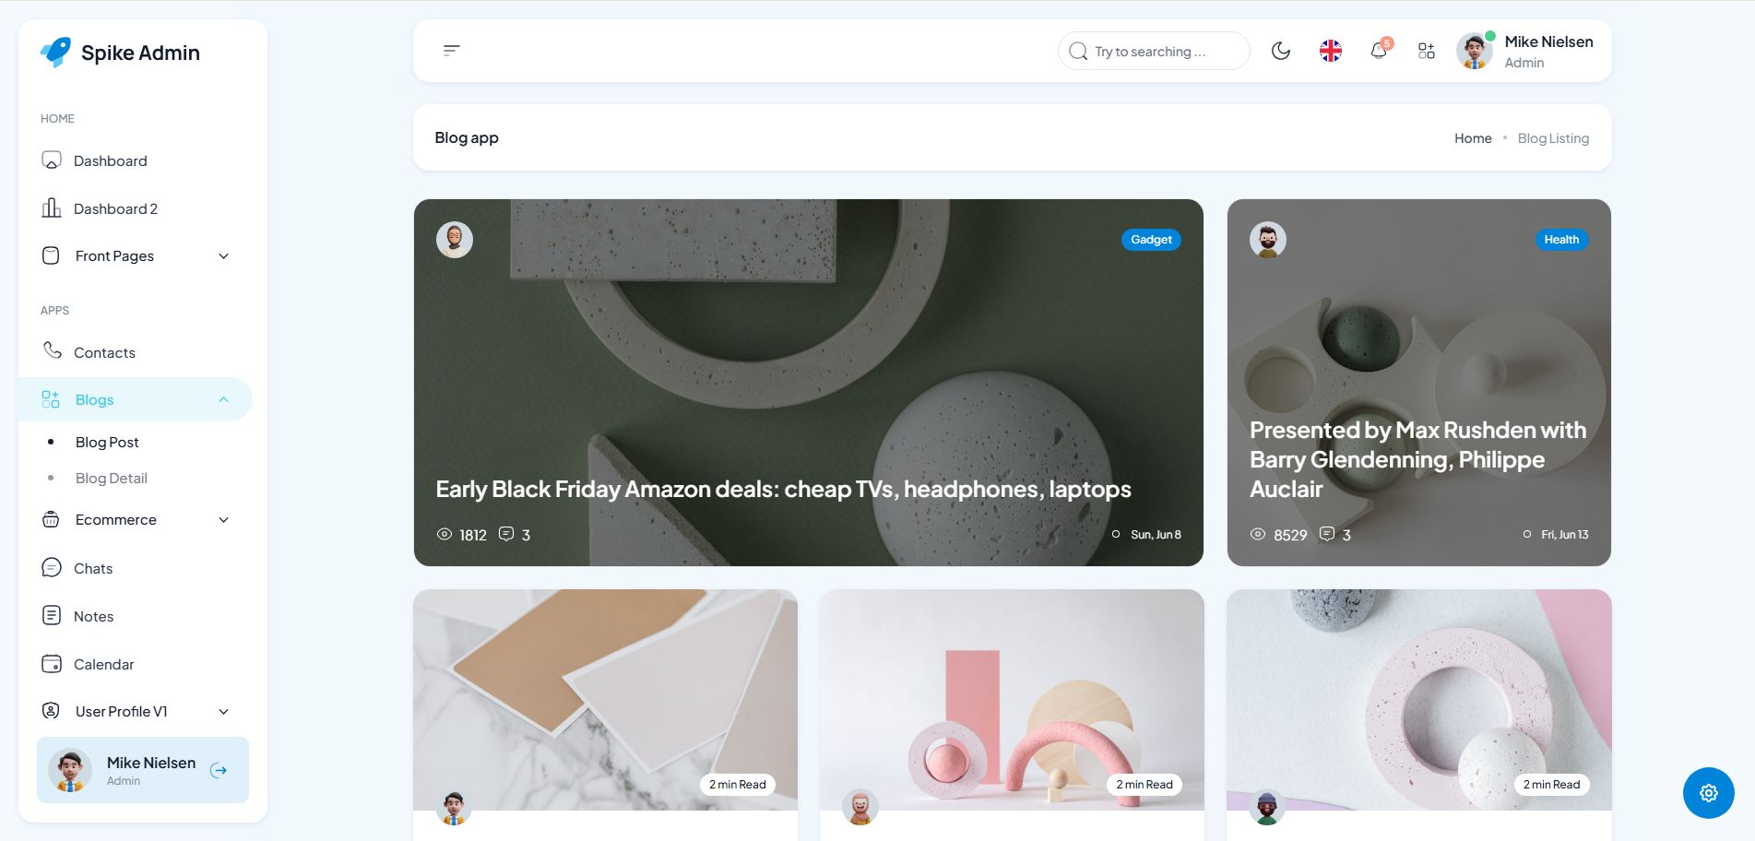The width and height of the screenshot is (1755, 841).
Task: Click the comments icon on the Gadget card
Action: pyautogui.click(x=506, y=534)
